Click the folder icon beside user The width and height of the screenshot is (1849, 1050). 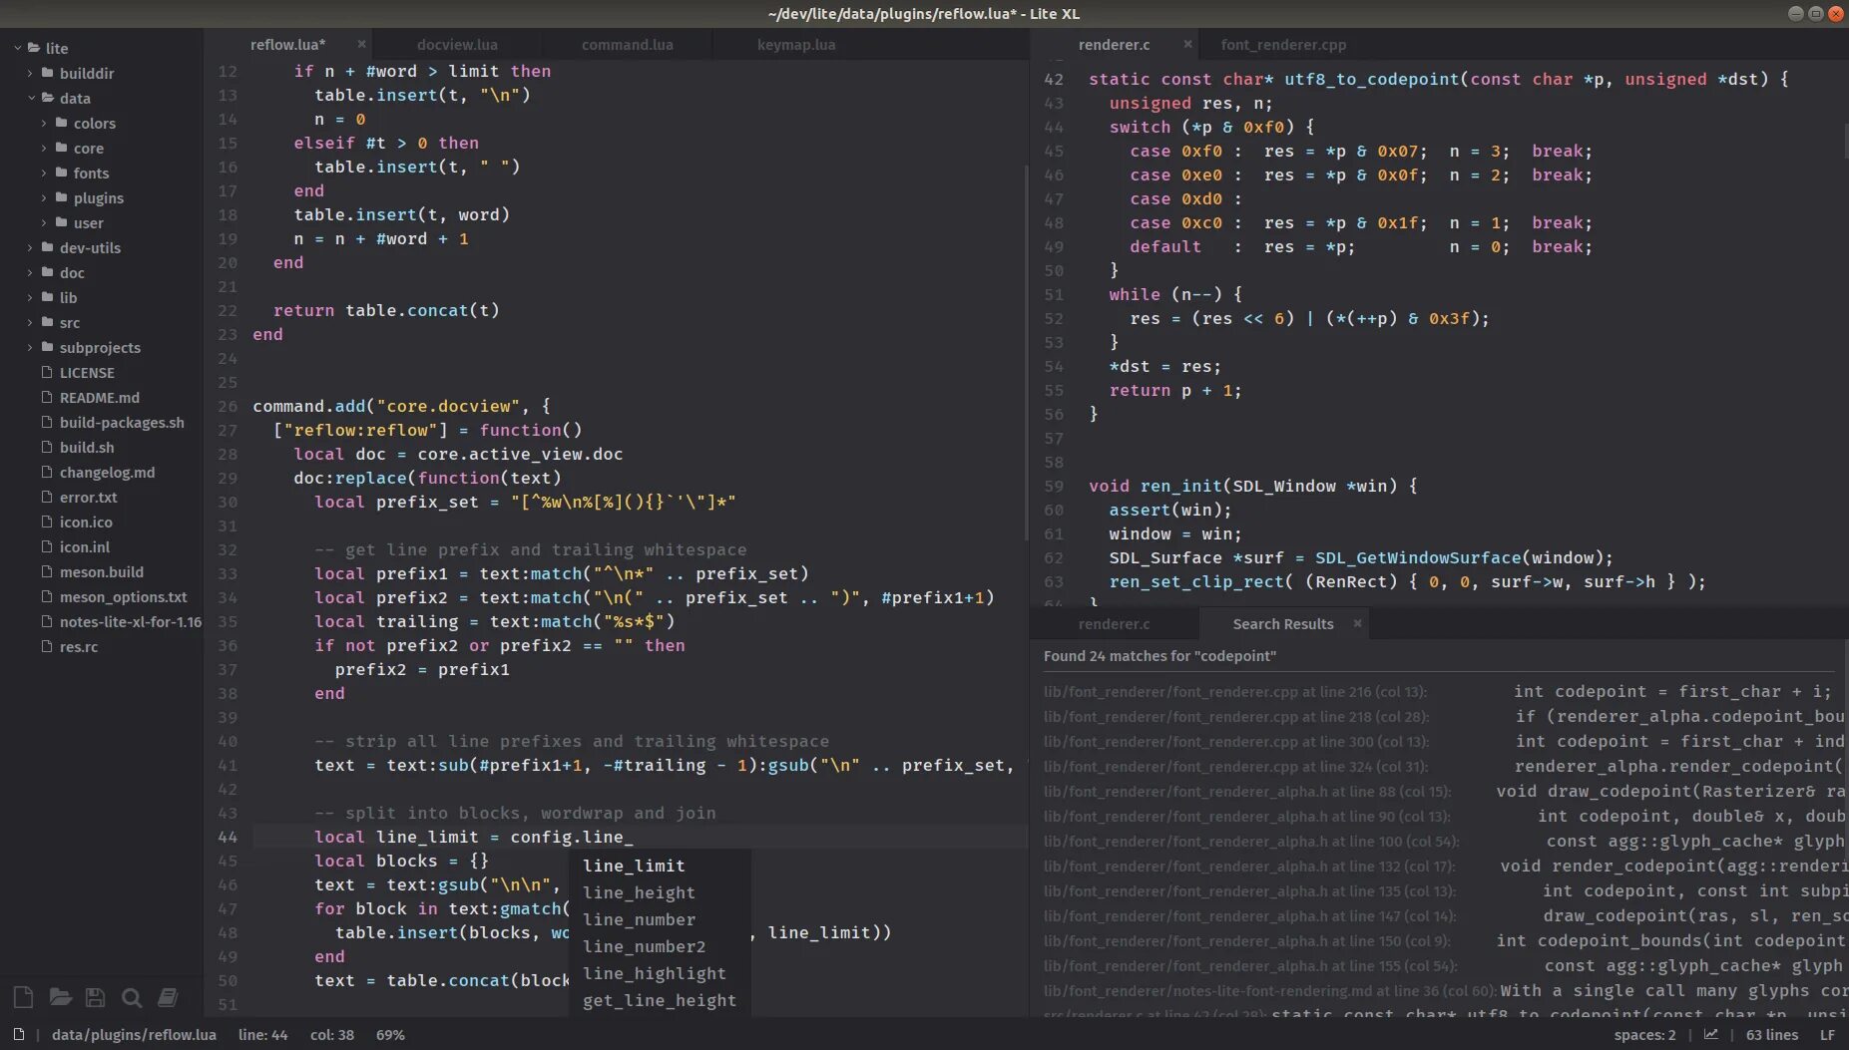point(61,222)
